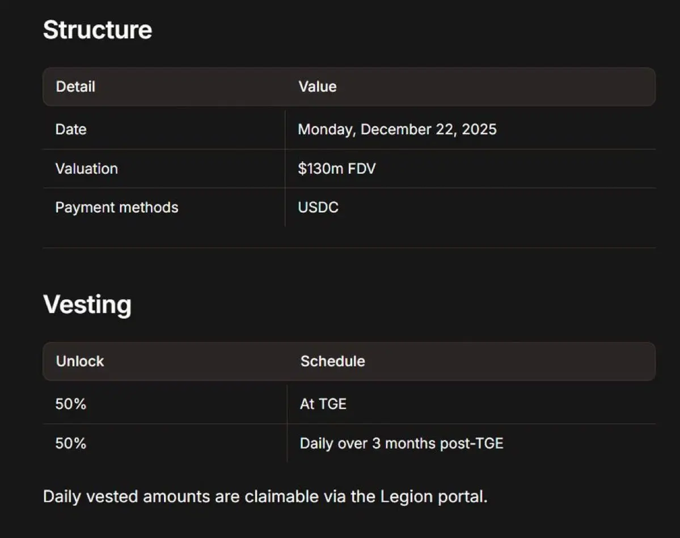Click the Valuation row label
Image resolution: width=680 pixels, height=538 pixels.
click(86, 169)
